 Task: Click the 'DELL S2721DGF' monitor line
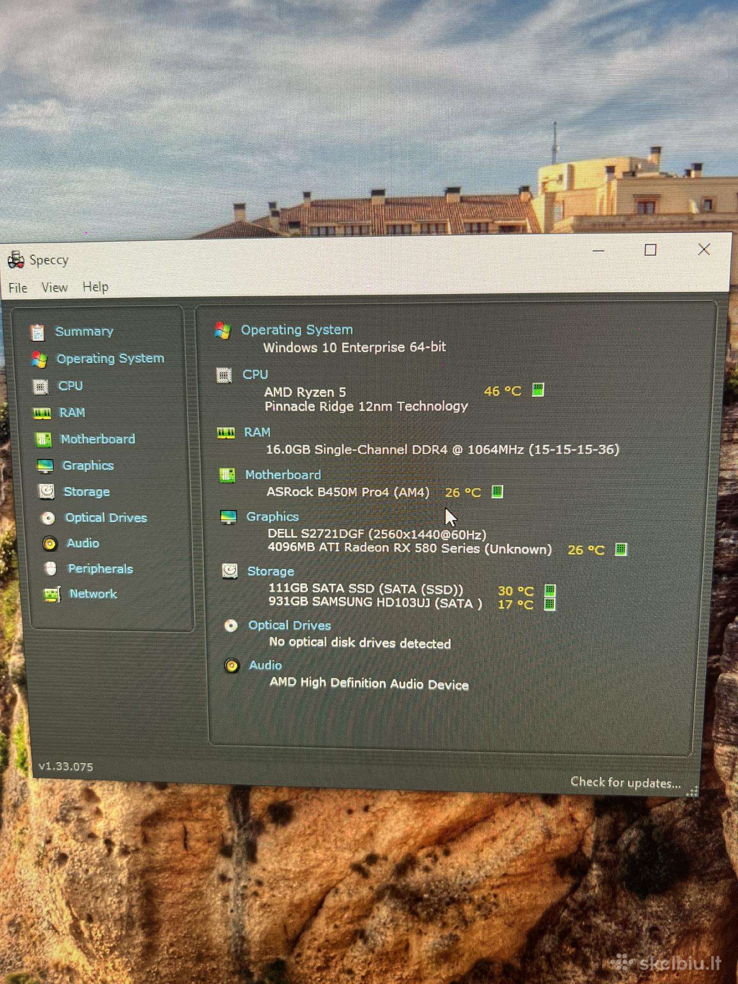click(x=377, y=535)
